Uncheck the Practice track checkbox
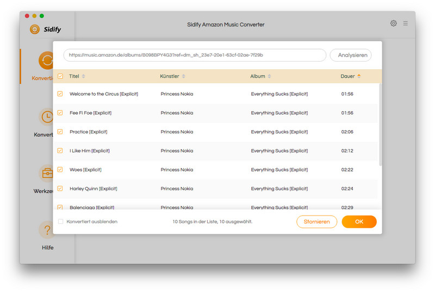Screen dimensions: 435x292 coord(60,132)
